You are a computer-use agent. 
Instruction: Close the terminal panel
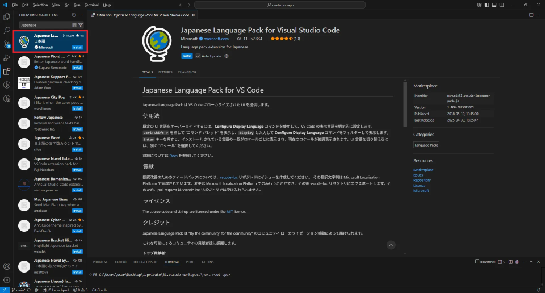538,262
